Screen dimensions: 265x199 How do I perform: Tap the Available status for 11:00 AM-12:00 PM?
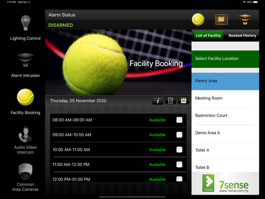tap(157, 165)
